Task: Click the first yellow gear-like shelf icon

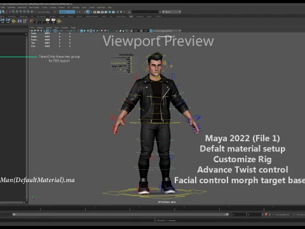Action: pyautogui.click(x=14, y=21)
